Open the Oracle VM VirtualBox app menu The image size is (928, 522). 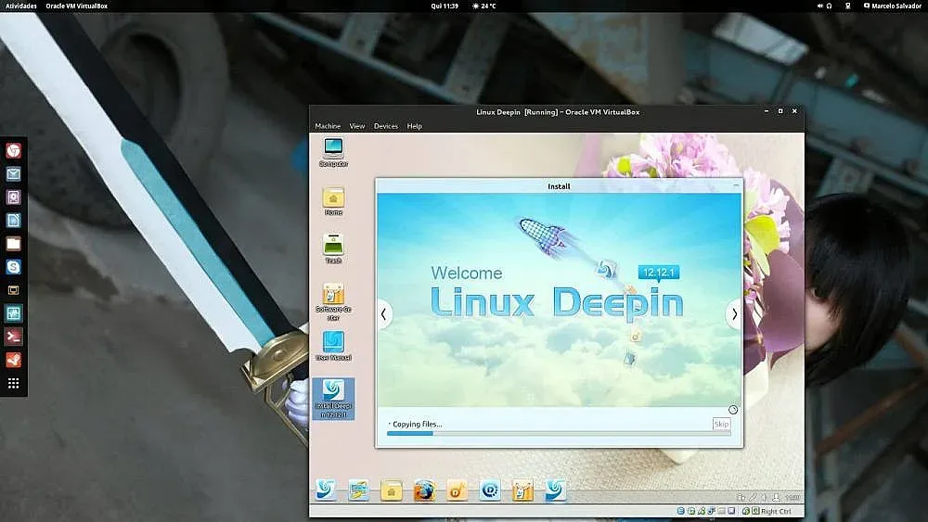point(77,6)
